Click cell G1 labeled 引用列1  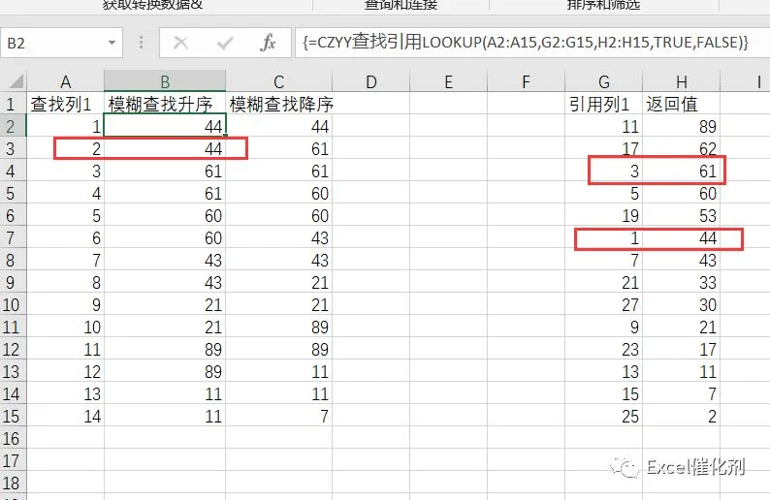604,104
